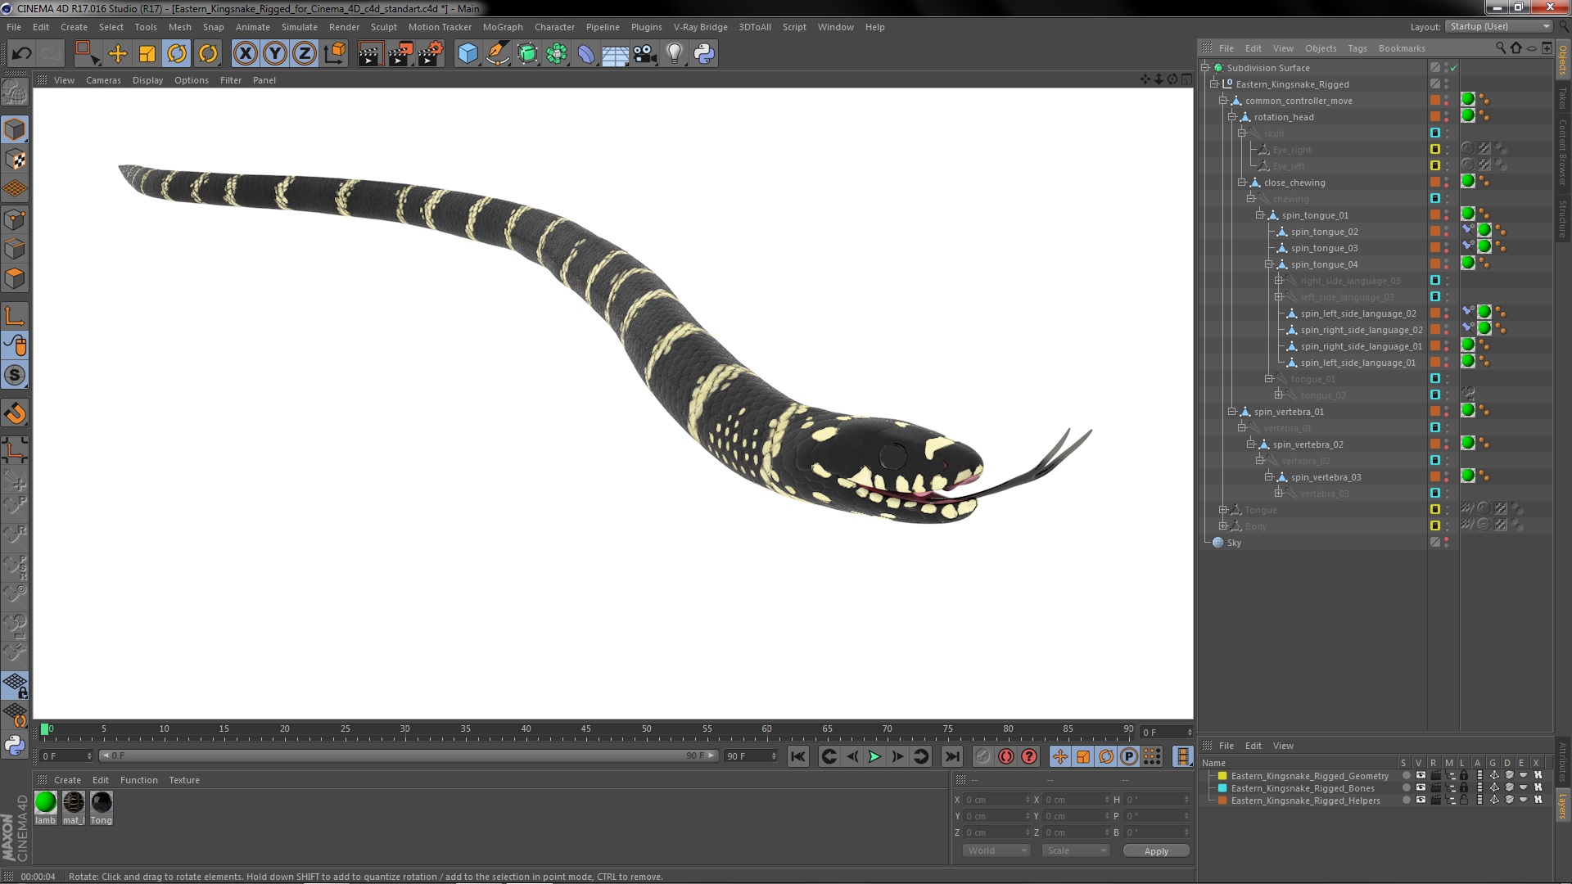Screen dimensions: 1572x884
Task: Go to start of animation
Action: coord(798,756)
